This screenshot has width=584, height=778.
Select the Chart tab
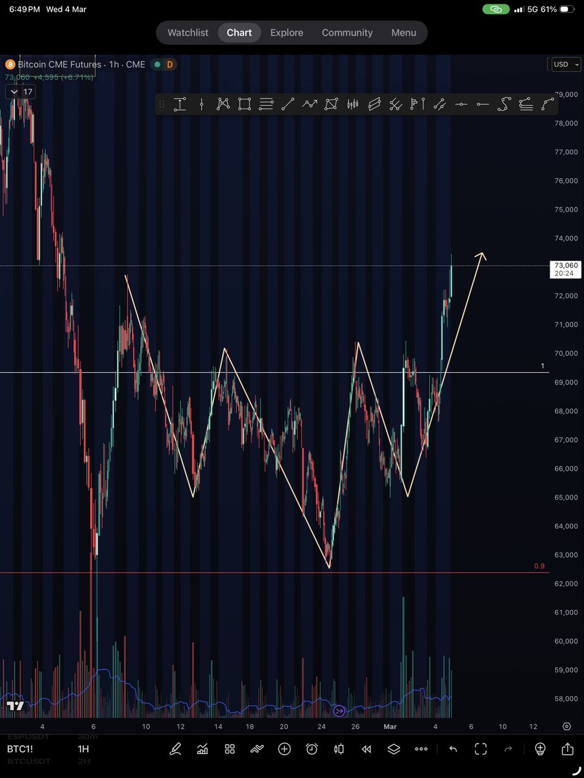pyautogui.click(x=239, y=32)
